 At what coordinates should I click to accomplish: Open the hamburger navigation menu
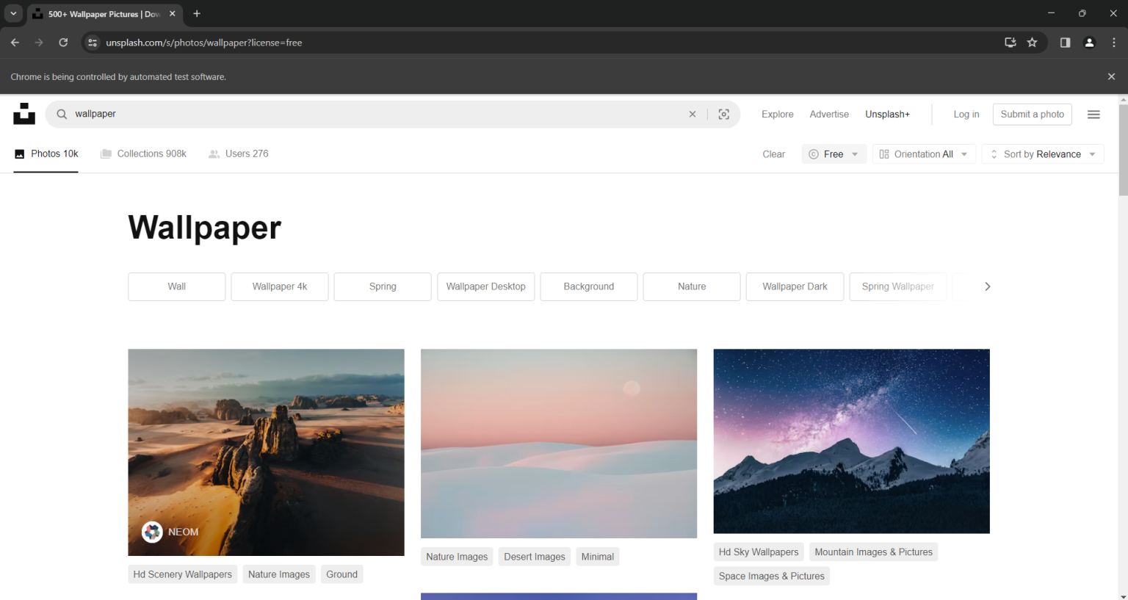1093,114
